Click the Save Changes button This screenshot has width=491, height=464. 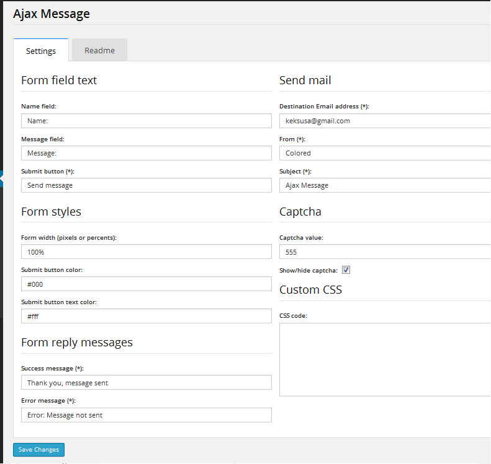pyautogui.click(x=38, y=450)
